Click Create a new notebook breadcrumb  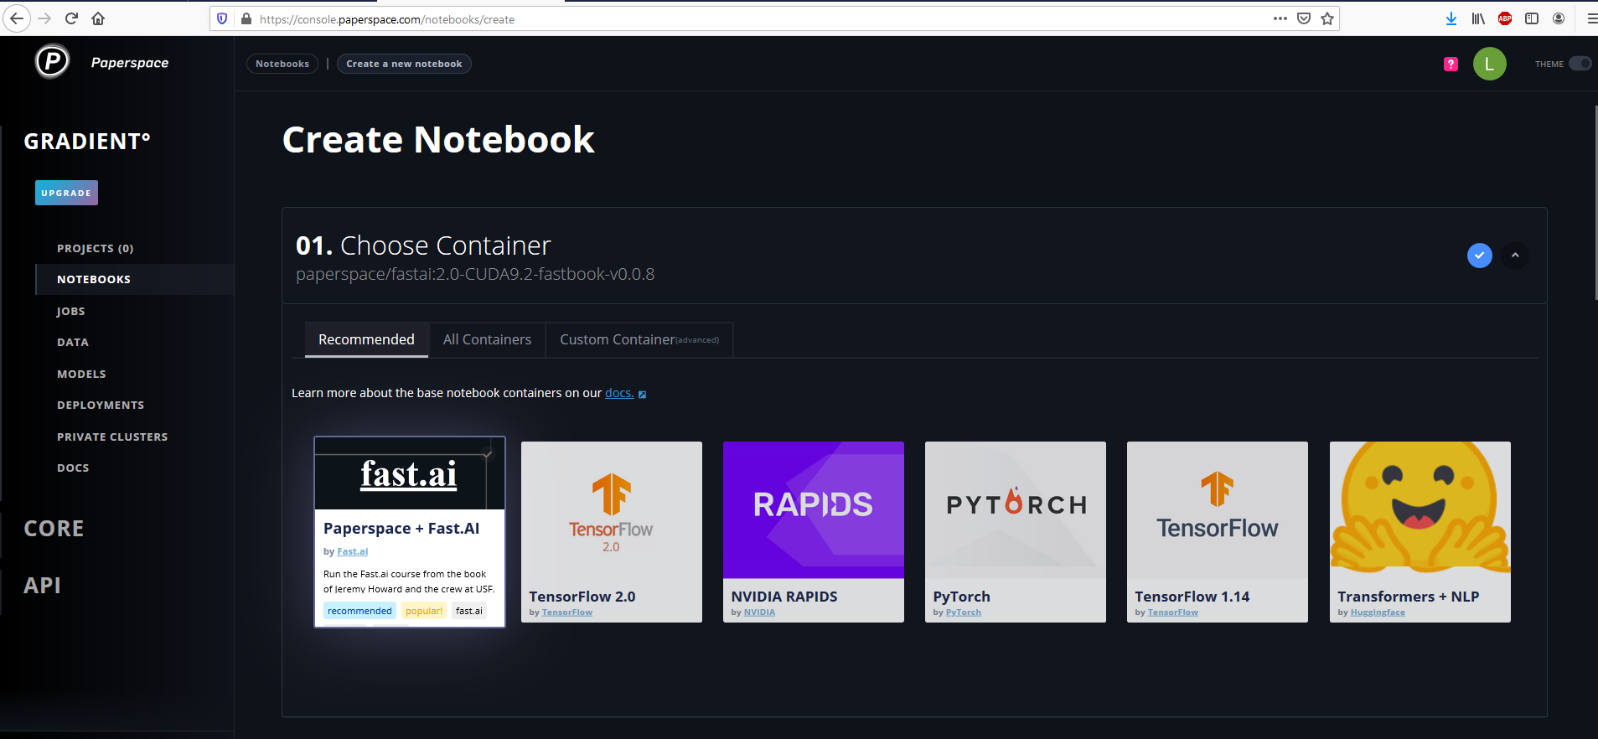pyautogui.click(x=404, y=64)
